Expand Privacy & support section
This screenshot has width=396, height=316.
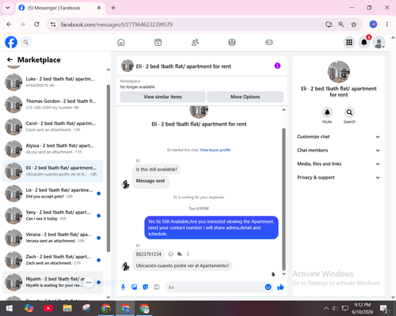[x=338, y=178]
